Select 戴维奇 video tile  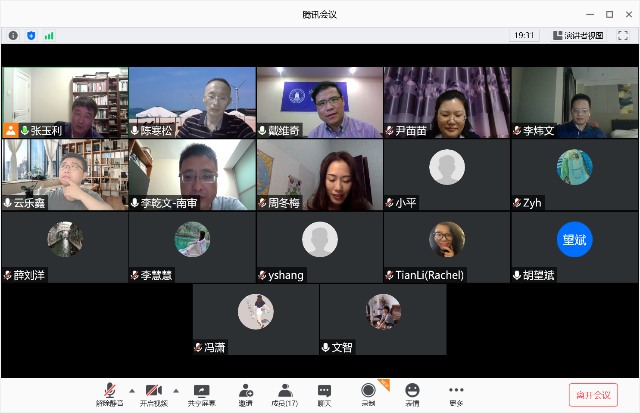tap(320, 102)
